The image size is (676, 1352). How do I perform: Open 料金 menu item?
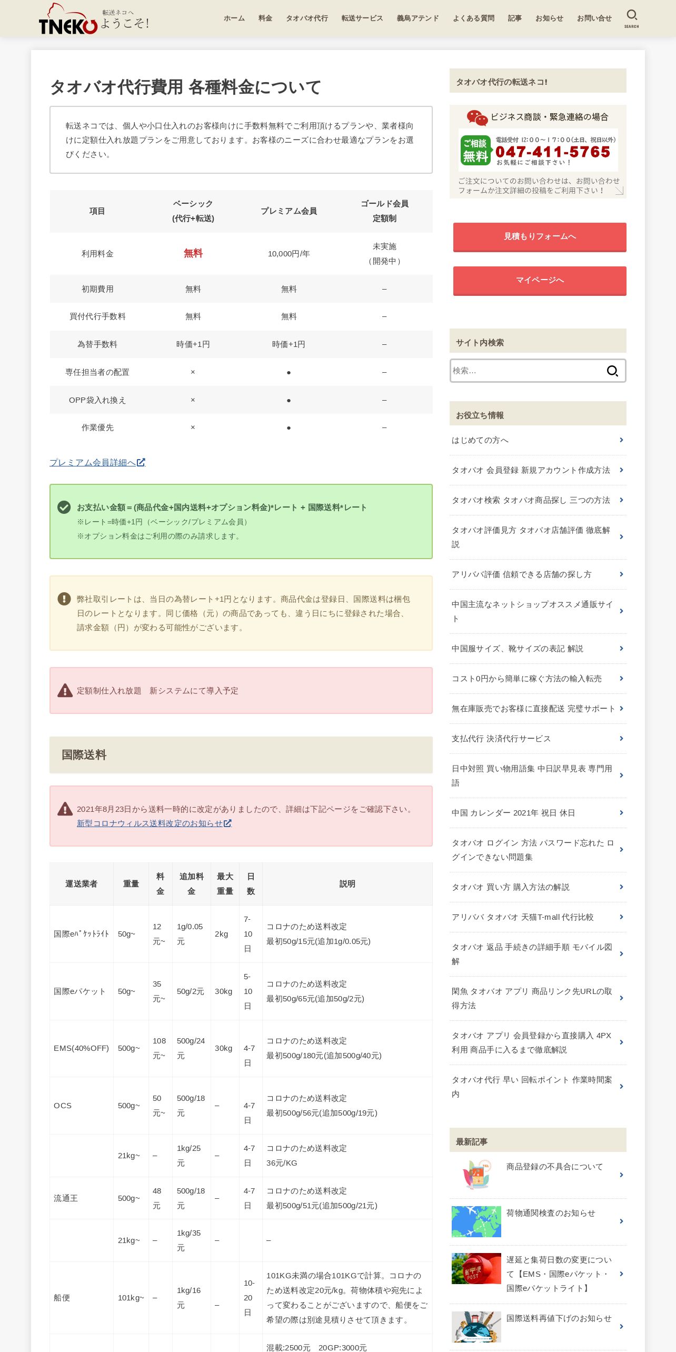[265, 18]
